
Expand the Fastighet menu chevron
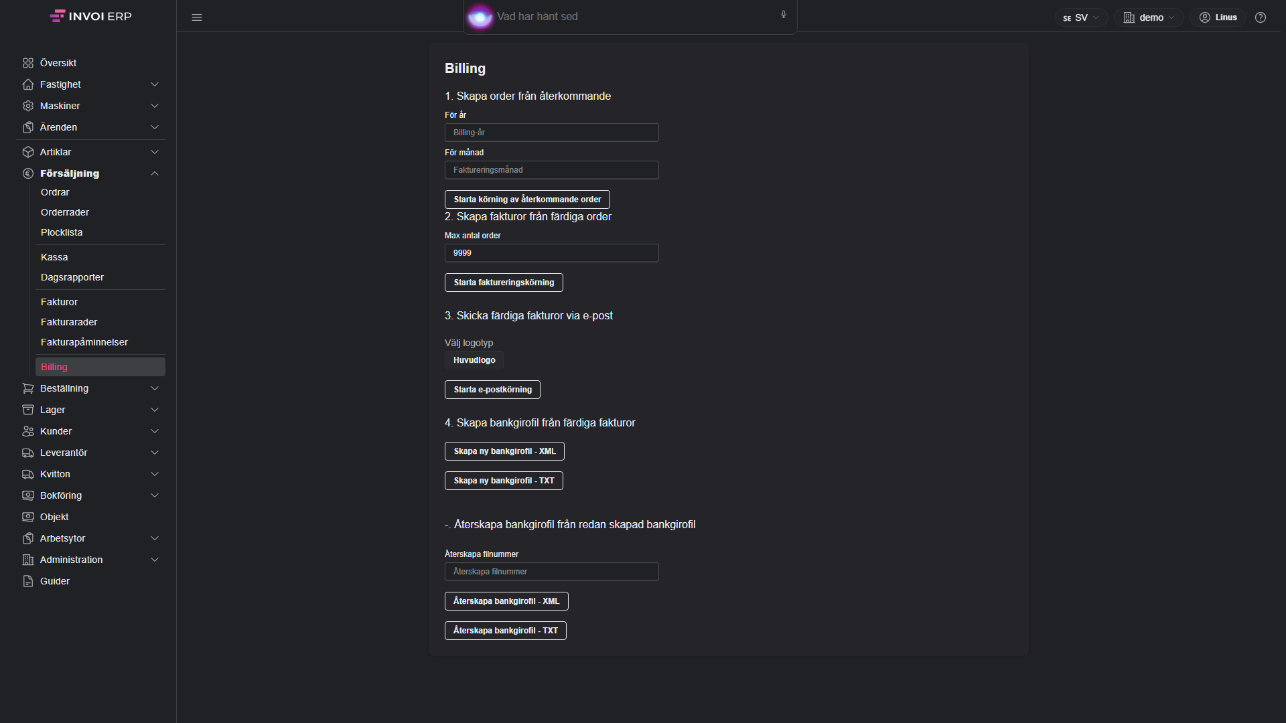click(155, 84)
